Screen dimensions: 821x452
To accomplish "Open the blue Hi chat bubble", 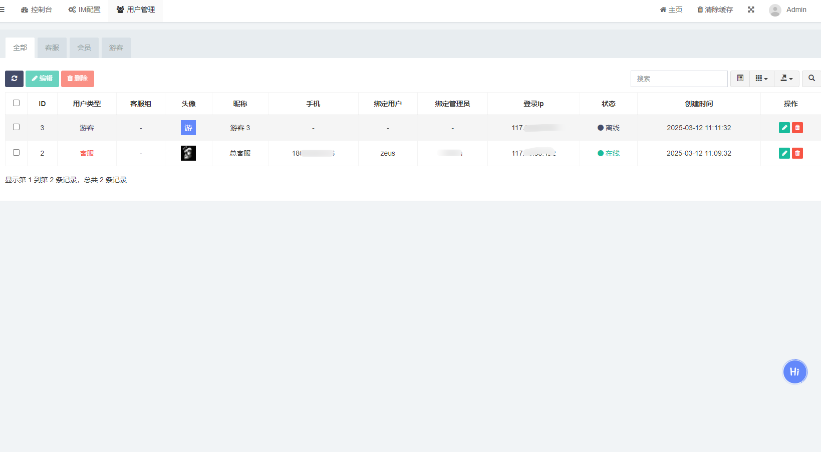I will (x=794, y=372).
